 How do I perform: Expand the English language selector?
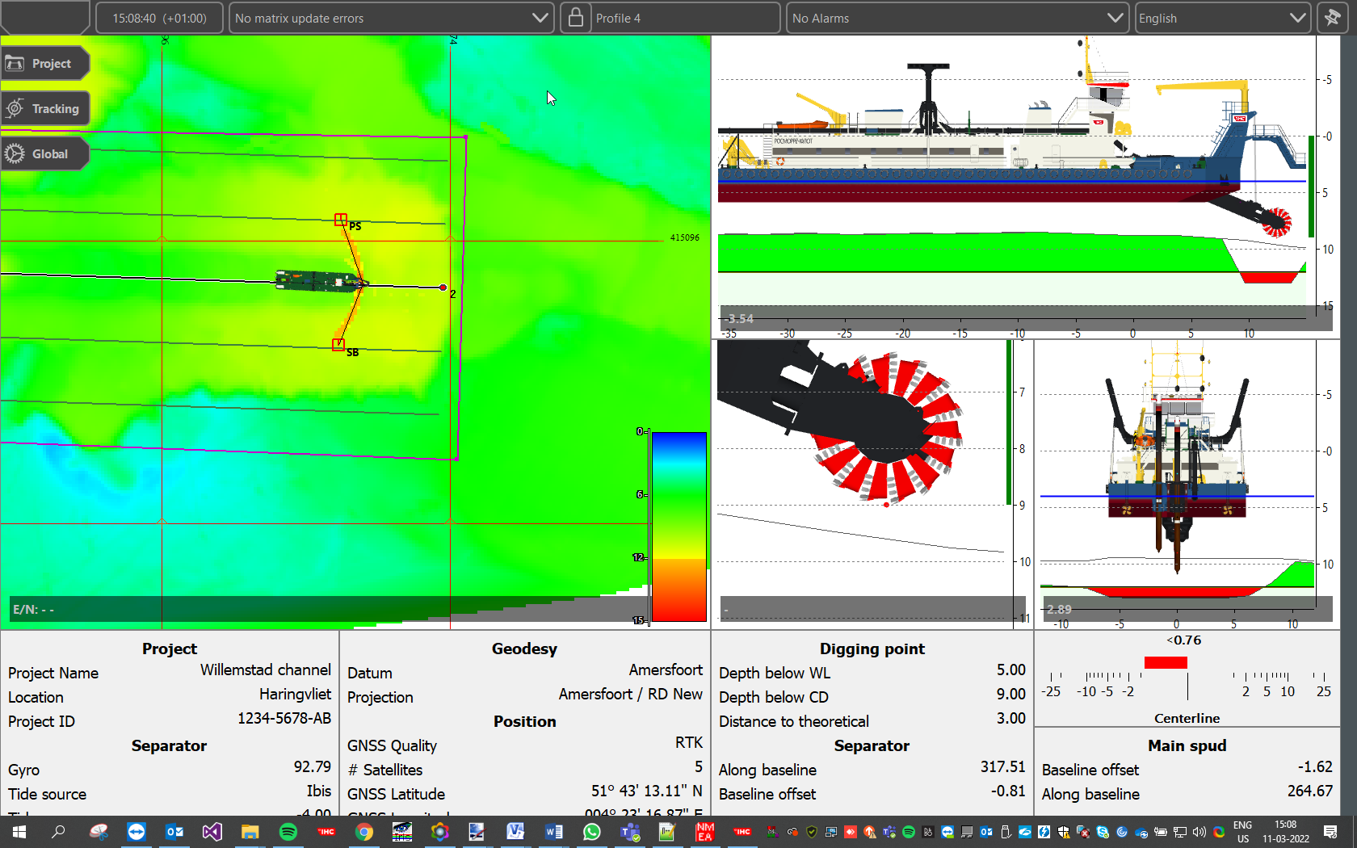pos(1299,18)
